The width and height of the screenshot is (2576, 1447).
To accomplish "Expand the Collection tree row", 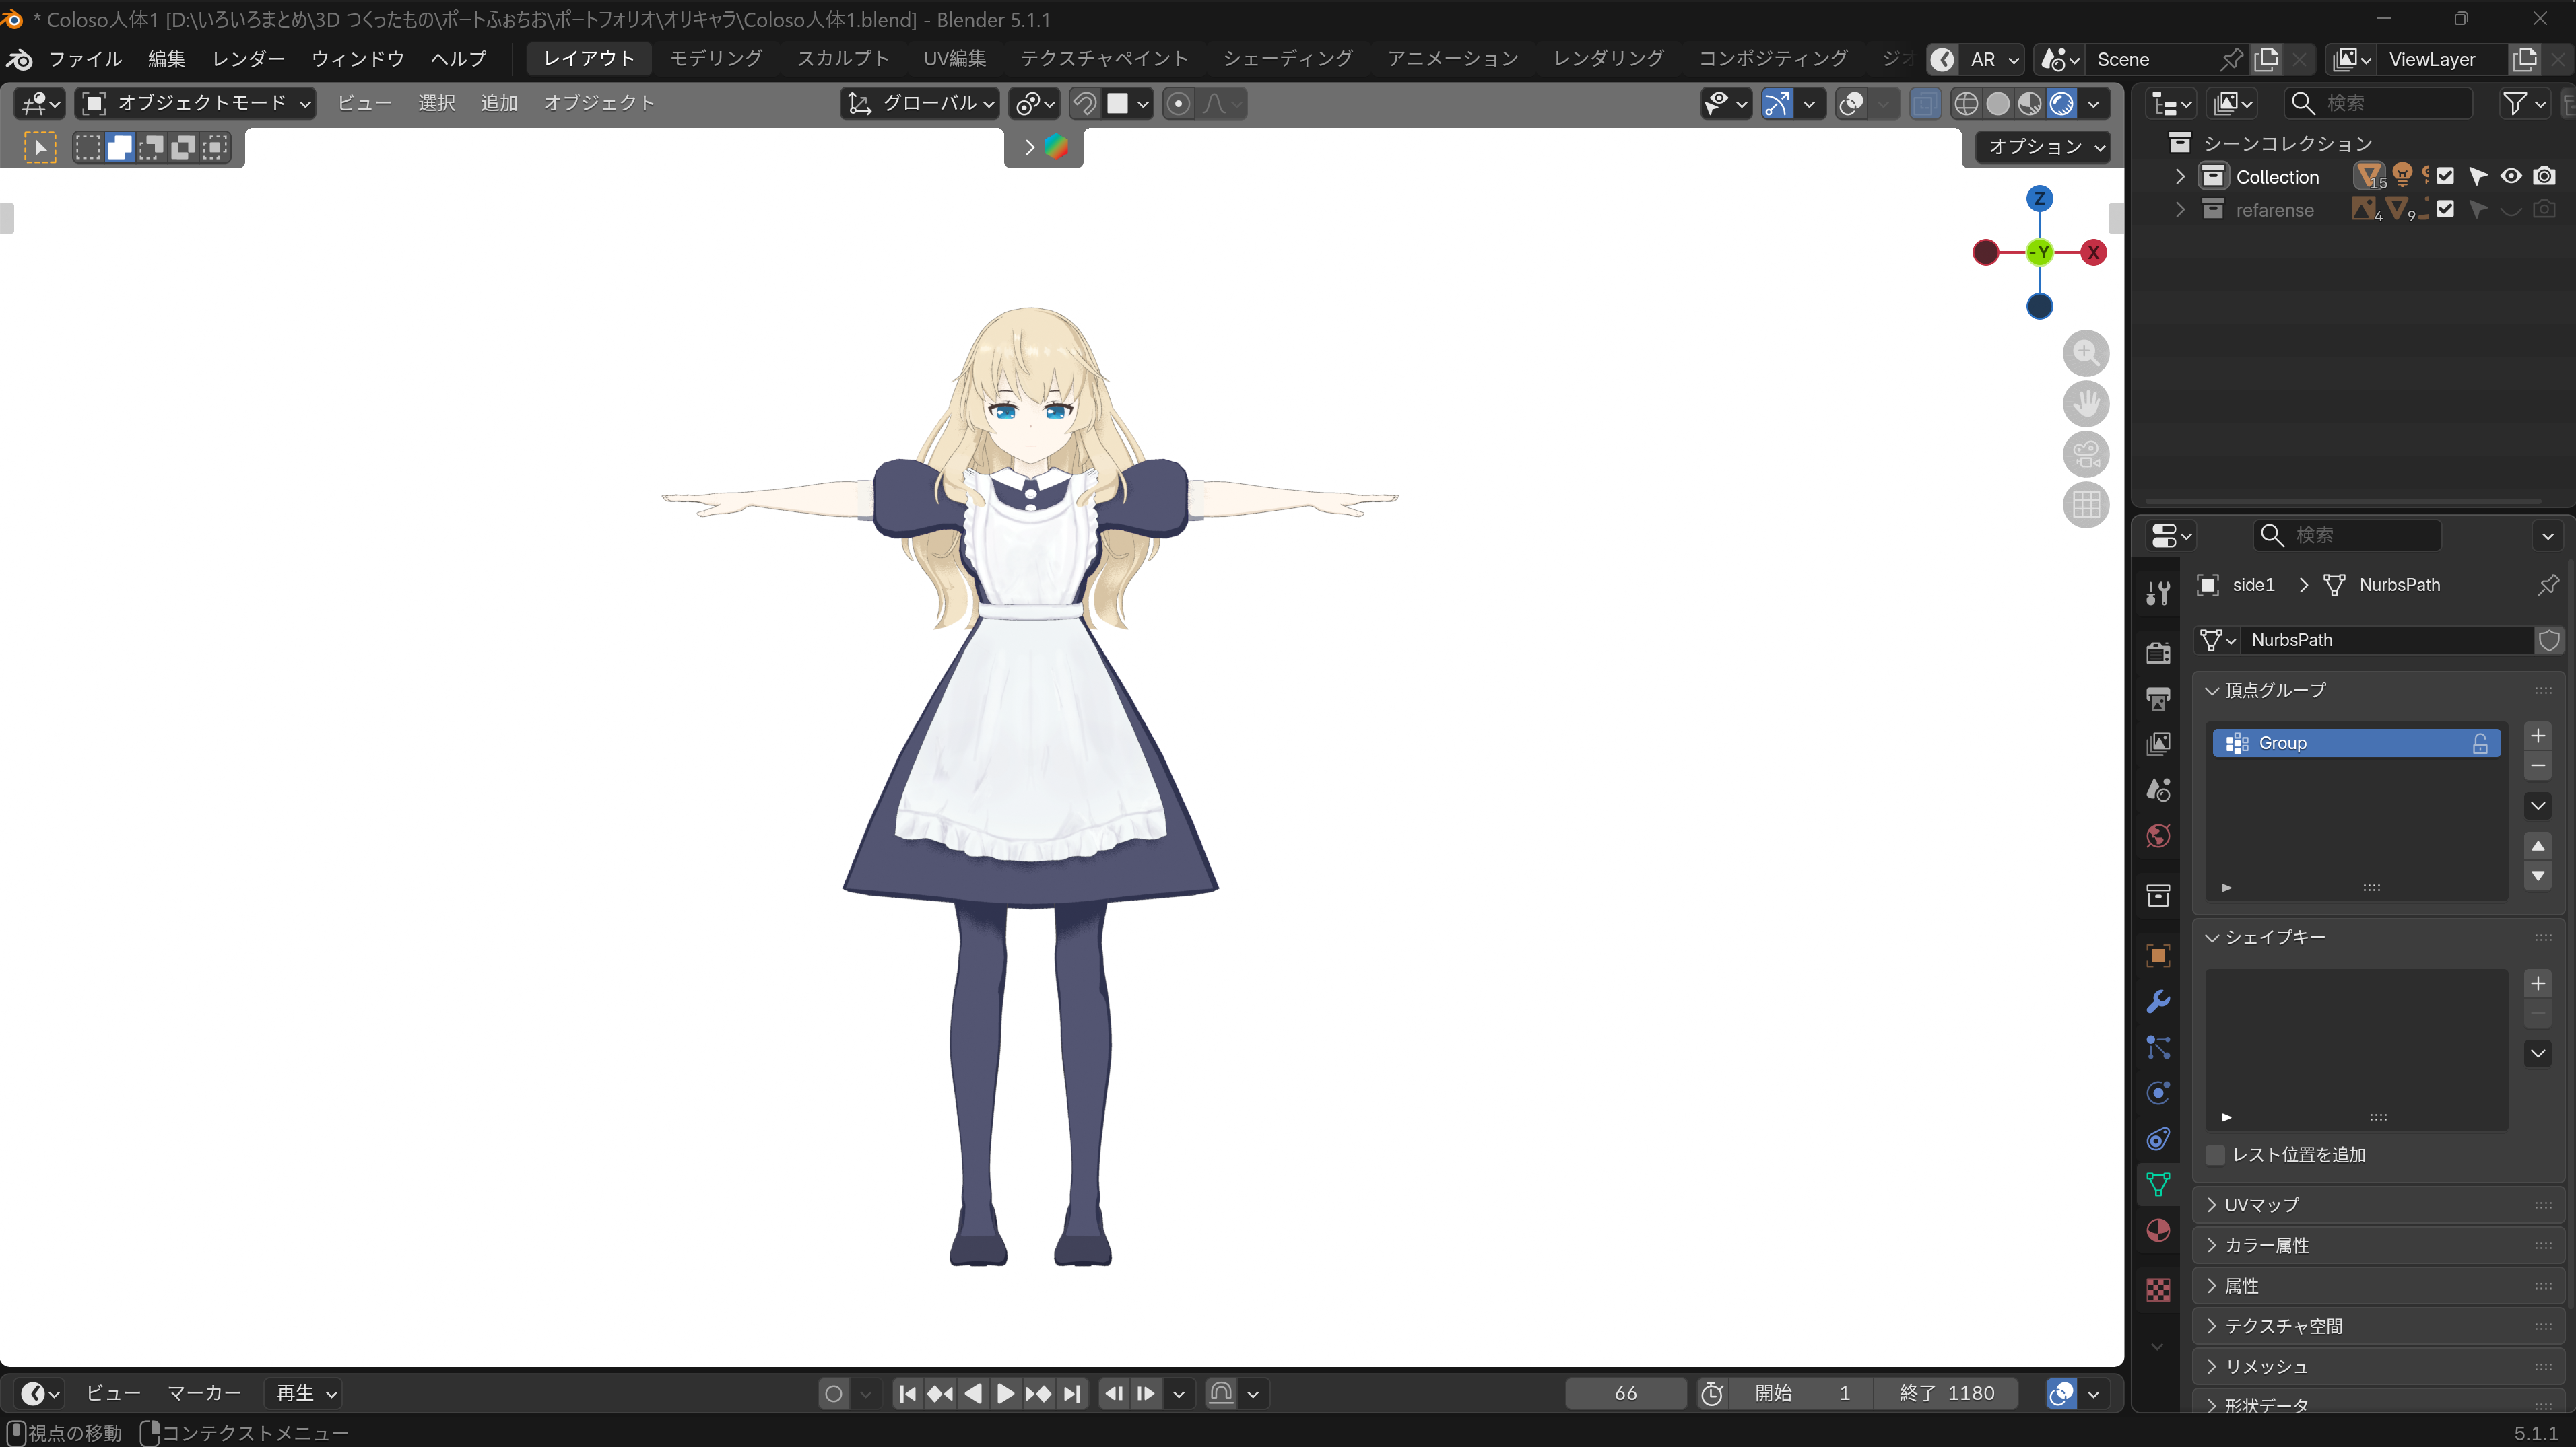I will tap(2180, 176).
